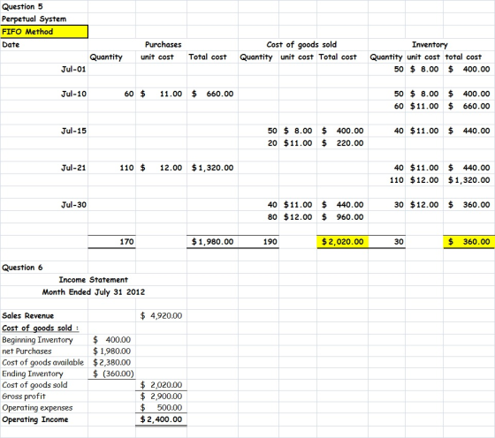
Task: Select the "Sales Revenue" label
Action: pos(27,315)
